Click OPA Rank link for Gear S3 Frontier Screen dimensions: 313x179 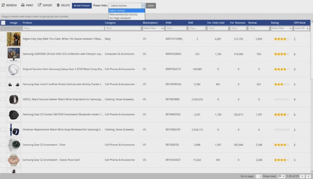pyautogui.click(x=295, y=115)
